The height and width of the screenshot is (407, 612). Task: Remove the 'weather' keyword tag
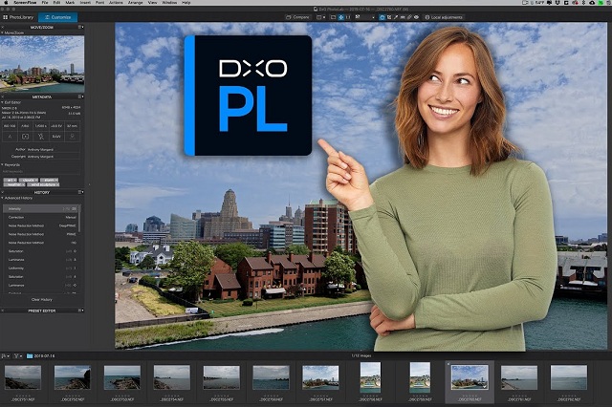pyautogui.click(x=23, y=184)
